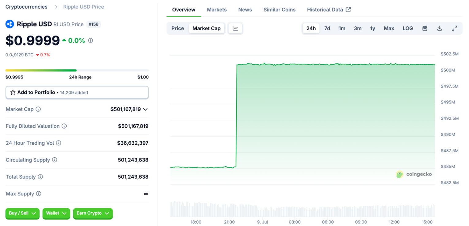Click the $1.00 range high label
The height and width of the screenshot is (226, 469).
[143, 77]
